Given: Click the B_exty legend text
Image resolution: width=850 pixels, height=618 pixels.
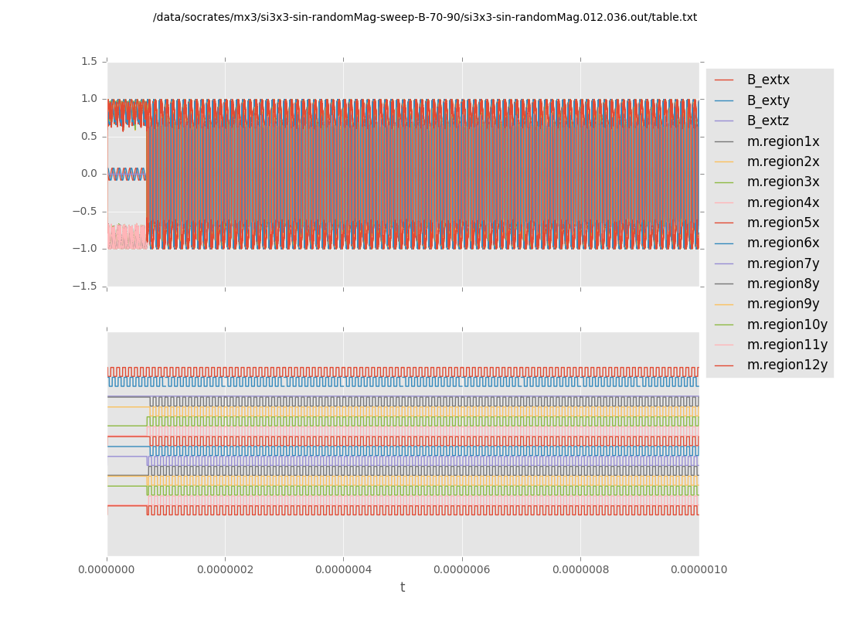Looking at the screenshot, I should pyautogui.click(x=767, y=100).
